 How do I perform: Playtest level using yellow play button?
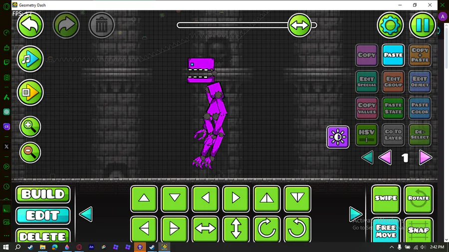click(x=30, y=93)
